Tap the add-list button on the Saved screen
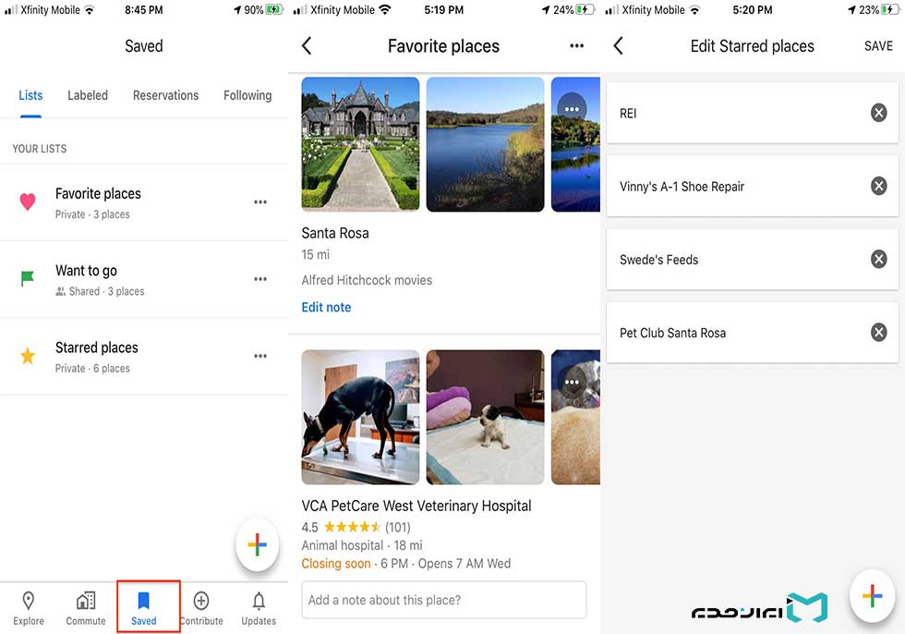905x634 pixels. click(x=258, y=544)
